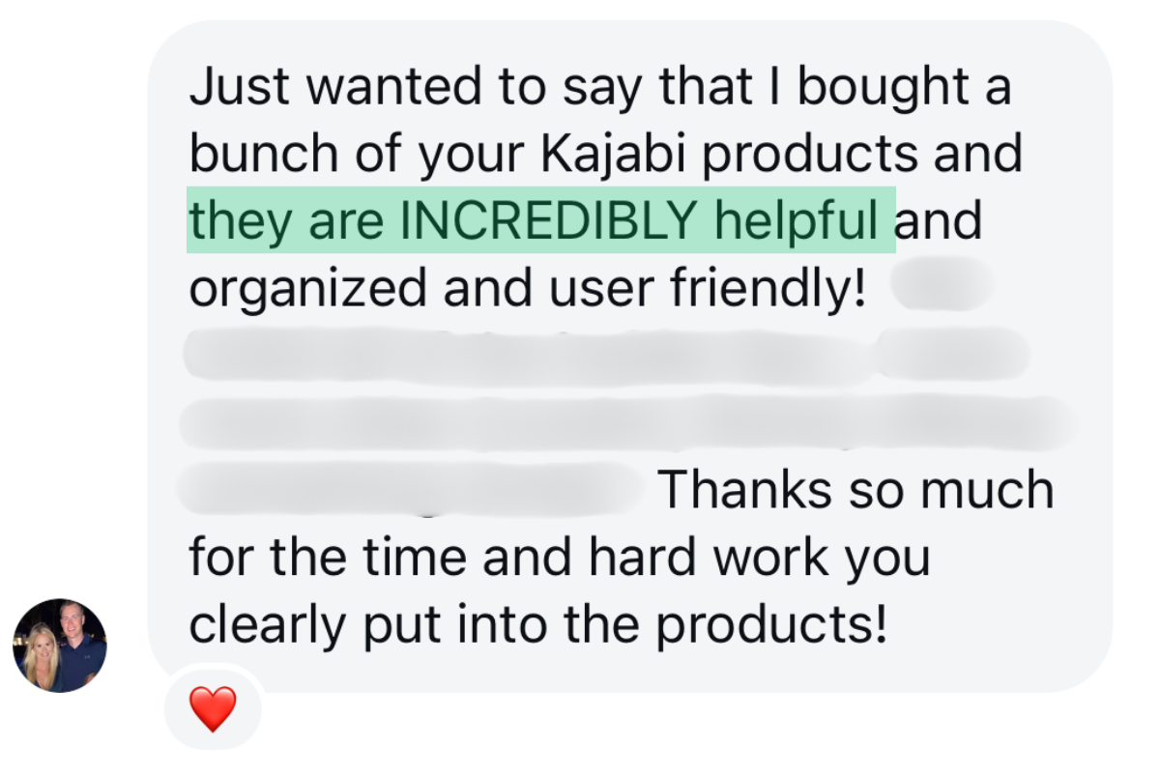Tap the 'Thanks so much' text
The height and width of the screenshot is (776, 1160).
point(856,490)
